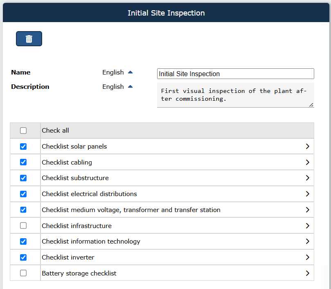
Task: Tick the Check all checkbox
Action: [23, 131]
